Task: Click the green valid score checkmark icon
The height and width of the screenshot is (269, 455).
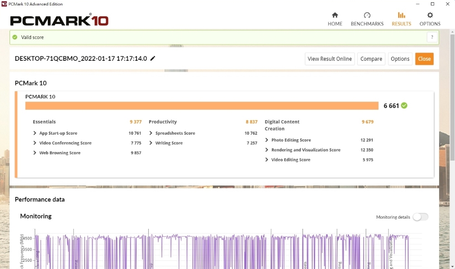Action: coord(15,37)
